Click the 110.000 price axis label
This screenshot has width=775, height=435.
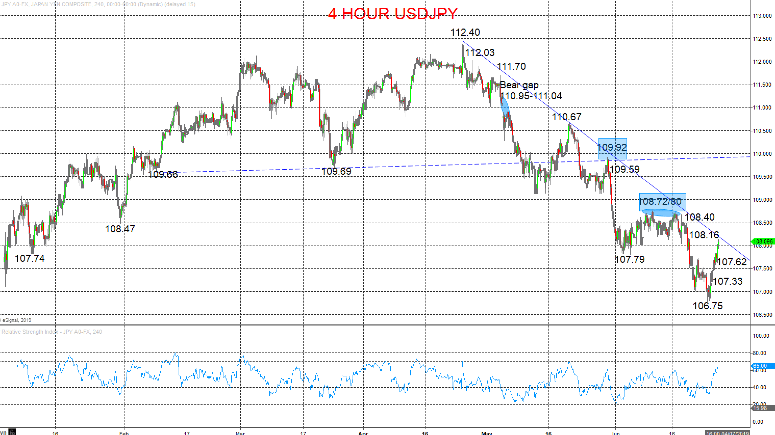click(x=762, y=154)
